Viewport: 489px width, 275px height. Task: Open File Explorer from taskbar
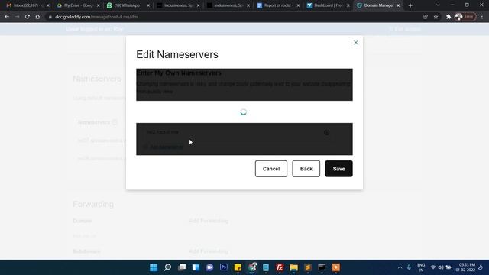(x=293, y=267)
